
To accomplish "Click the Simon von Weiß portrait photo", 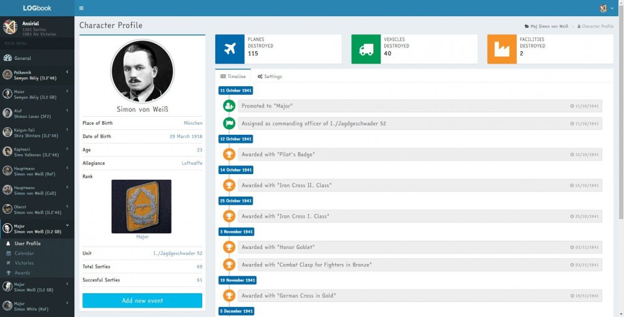I will (142, 71).
